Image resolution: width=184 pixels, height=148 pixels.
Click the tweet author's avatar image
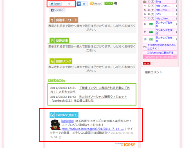coord(55,125)
